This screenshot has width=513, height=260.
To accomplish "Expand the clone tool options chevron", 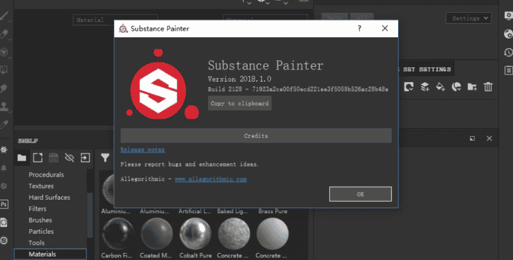I will tap(10, 112).
